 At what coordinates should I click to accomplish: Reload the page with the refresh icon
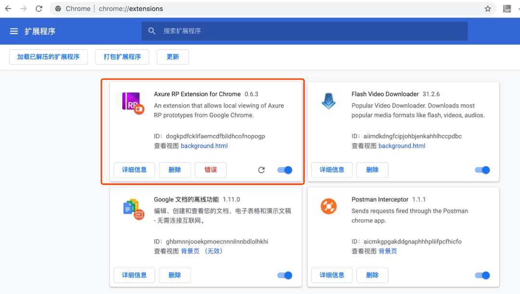39,9
